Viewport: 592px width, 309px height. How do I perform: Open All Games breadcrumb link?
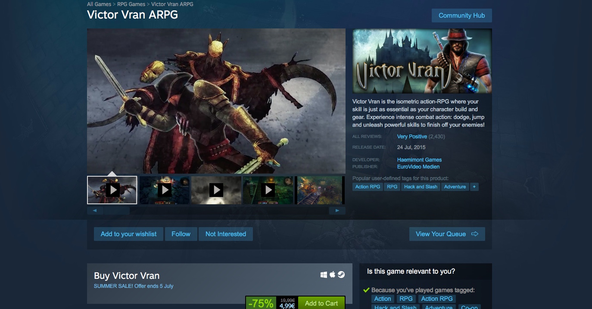pos(99,4)
